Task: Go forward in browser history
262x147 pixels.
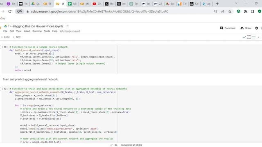Action: click(x=3, y=11)
